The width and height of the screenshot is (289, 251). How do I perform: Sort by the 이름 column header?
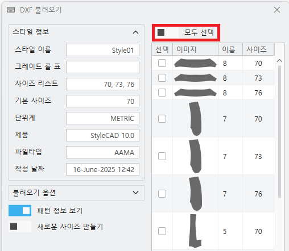[x=230, y=49]
